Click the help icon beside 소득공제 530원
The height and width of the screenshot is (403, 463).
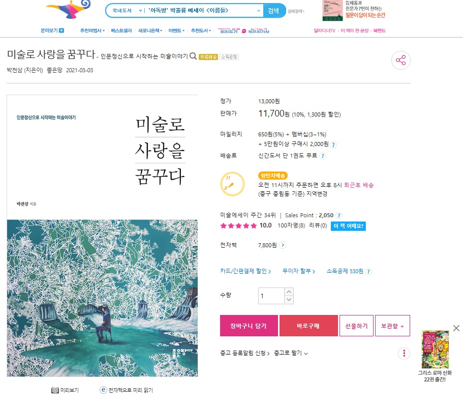click(x=368, y=271)
